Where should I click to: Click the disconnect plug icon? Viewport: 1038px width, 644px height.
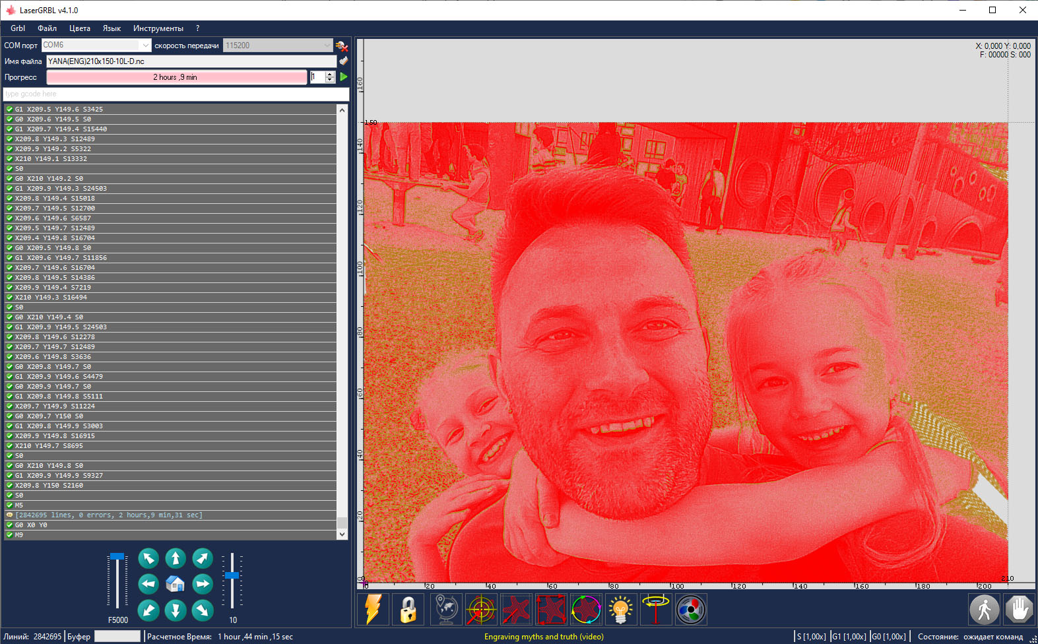[342, 46]
